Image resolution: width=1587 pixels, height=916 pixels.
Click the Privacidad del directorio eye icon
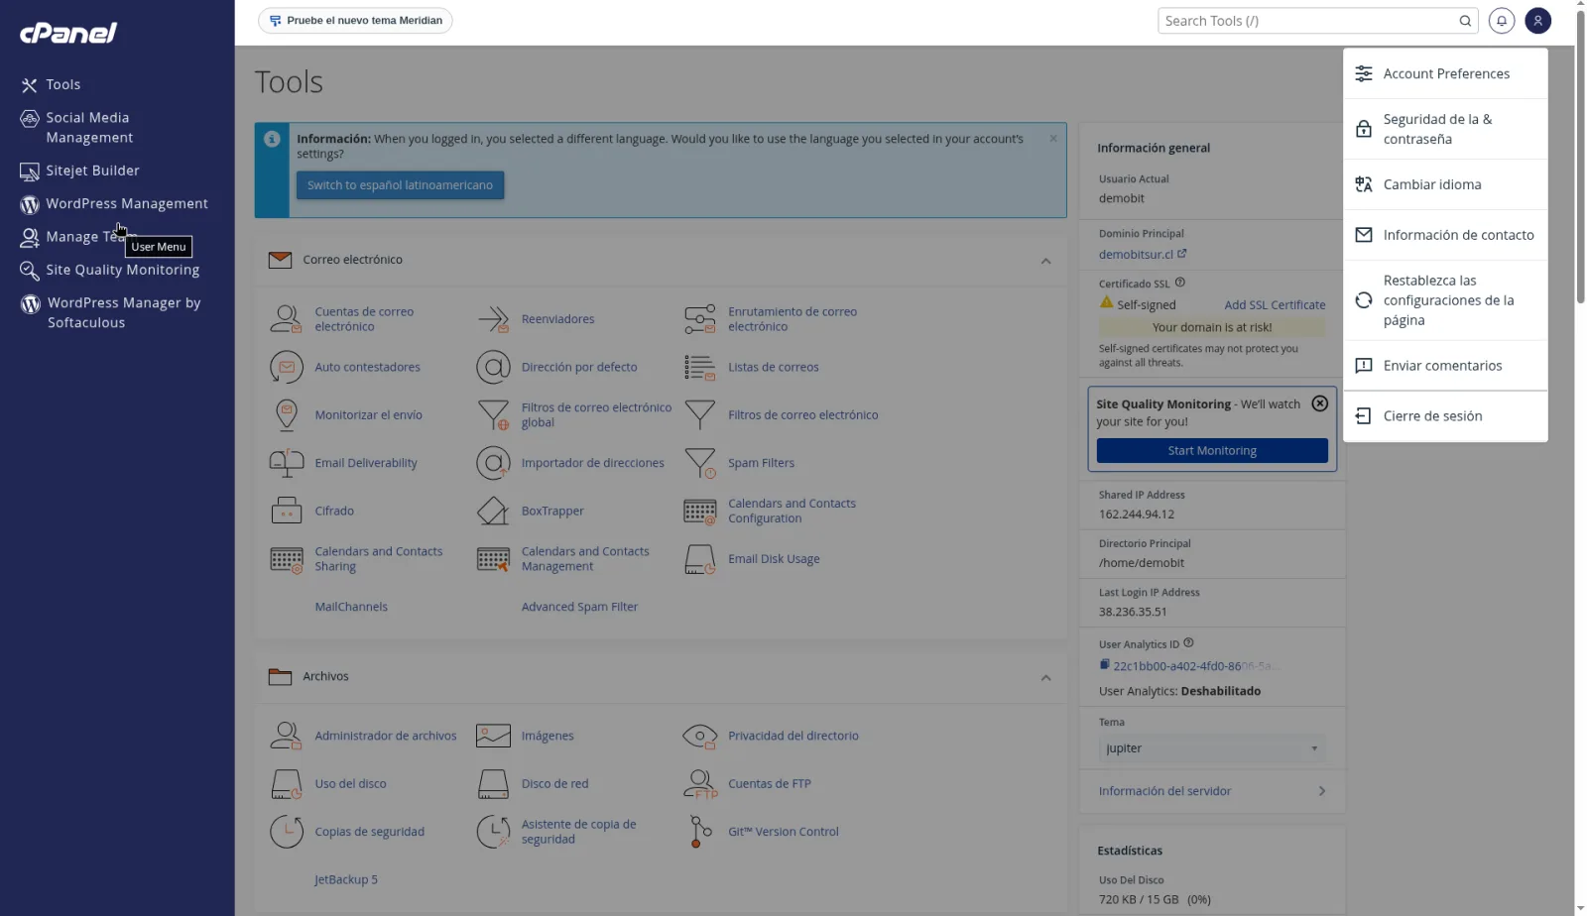699,736
